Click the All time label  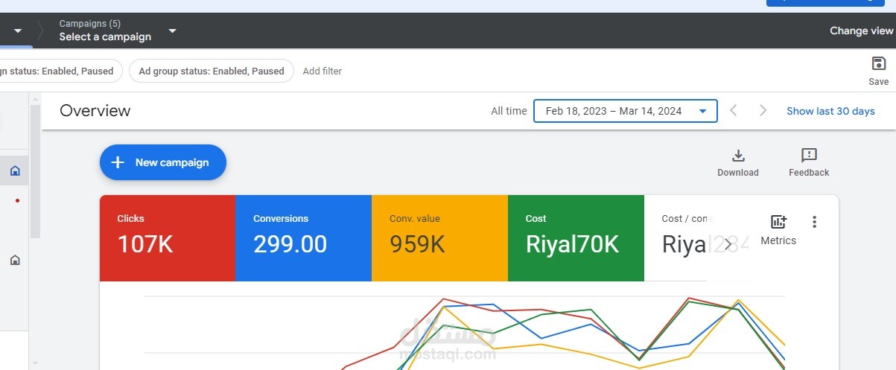(509, 111)
